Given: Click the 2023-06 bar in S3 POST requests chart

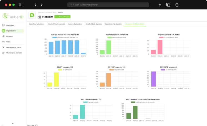Looking at the screenshot, I should click(x=109, y=80).
